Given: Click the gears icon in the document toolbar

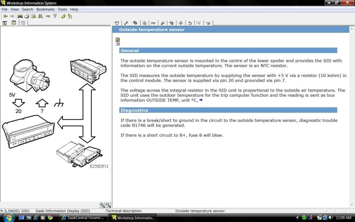Looking at the screenshot, I should (135, 23).
